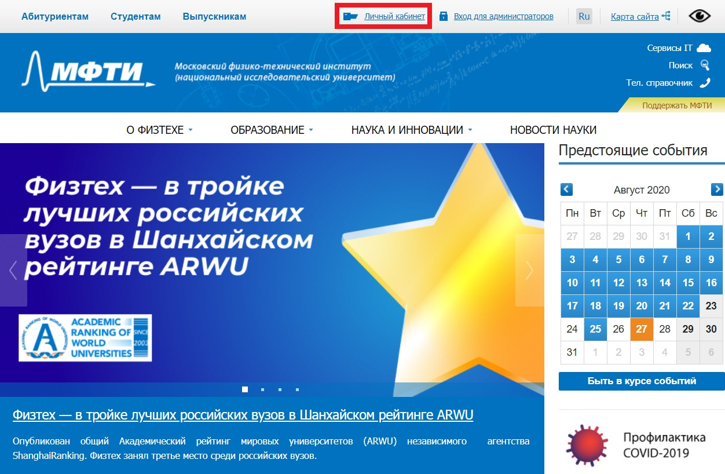Screen dimensions: 725x474
Task: Select August 25 in the calendar
Action: coord(595,329)
